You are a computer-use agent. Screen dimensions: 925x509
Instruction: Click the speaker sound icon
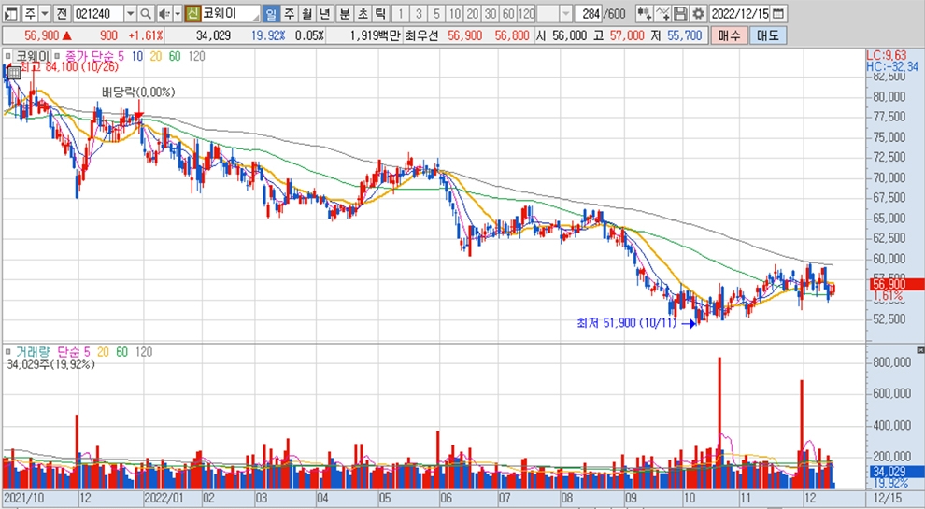coord(163,14)
